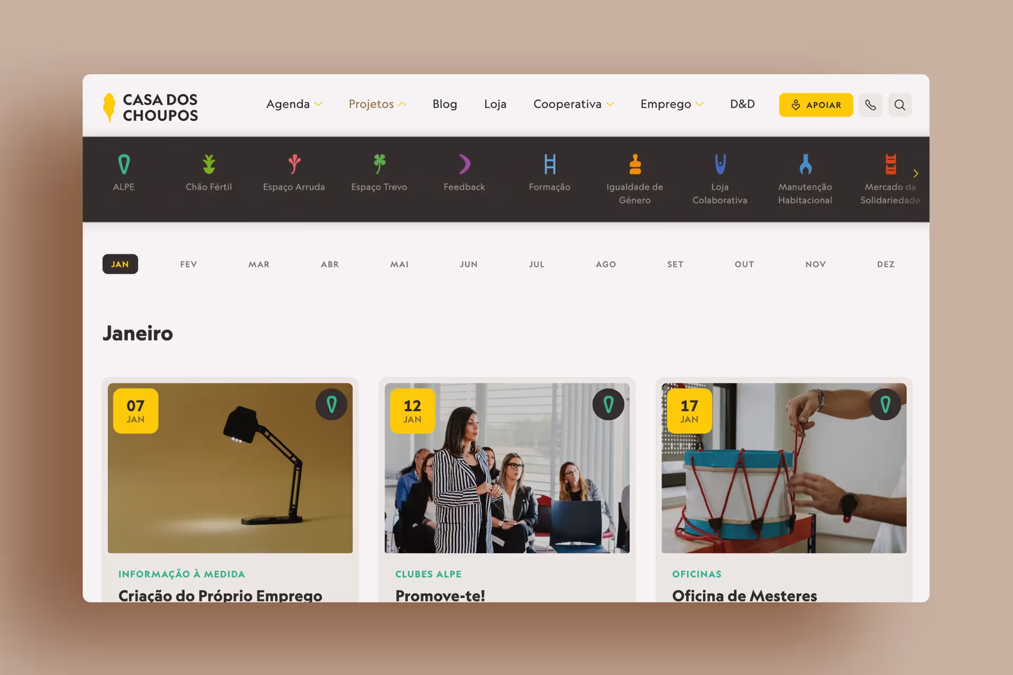Switch to the MAR month tab
This screenshot has height=675, width=1013.
pyautogui.click(x=259, y=264)
